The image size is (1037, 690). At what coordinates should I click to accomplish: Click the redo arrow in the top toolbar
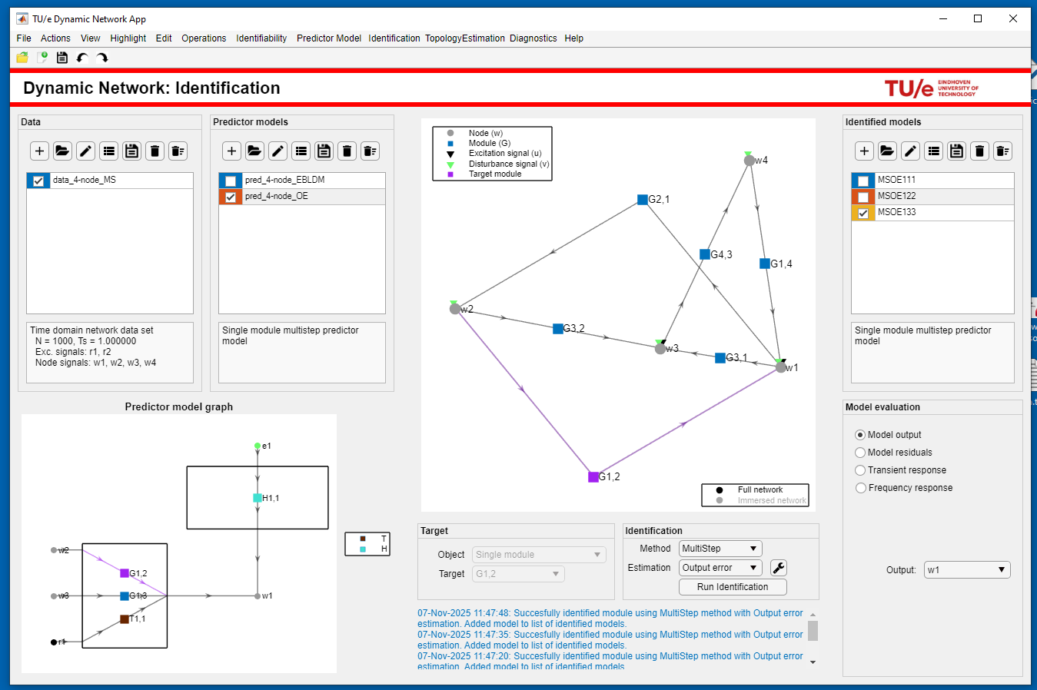pyautogui.click(x=102, y=58)
